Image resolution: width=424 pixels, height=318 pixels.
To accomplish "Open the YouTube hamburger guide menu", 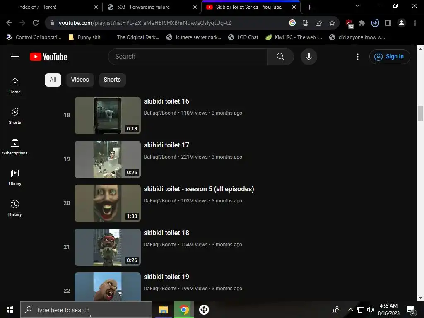I will (15, 56).
